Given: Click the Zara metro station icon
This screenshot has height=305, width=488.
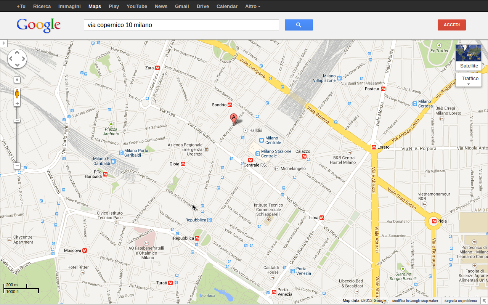Looking at the screenshot, I should tap(157, 68).
